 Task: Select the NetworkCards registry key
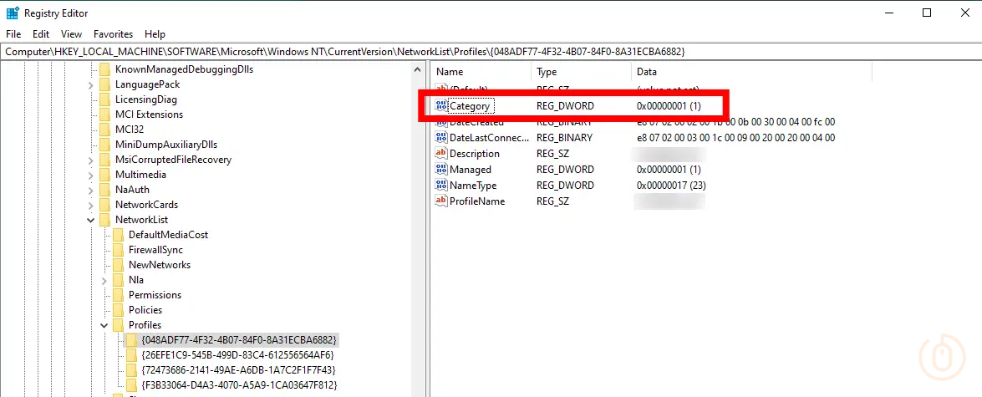(146, 205)
